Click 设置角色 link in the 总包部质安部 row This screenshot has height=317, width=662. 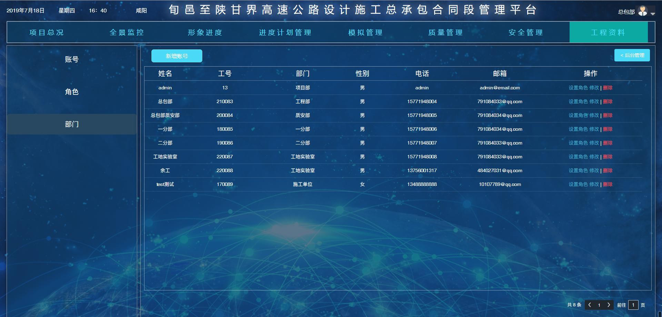pos(578,115)
